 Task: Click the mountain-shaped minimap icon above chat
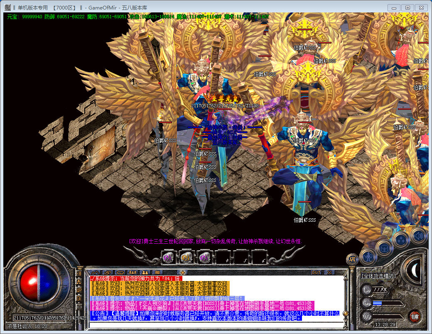tap(96, 272)
